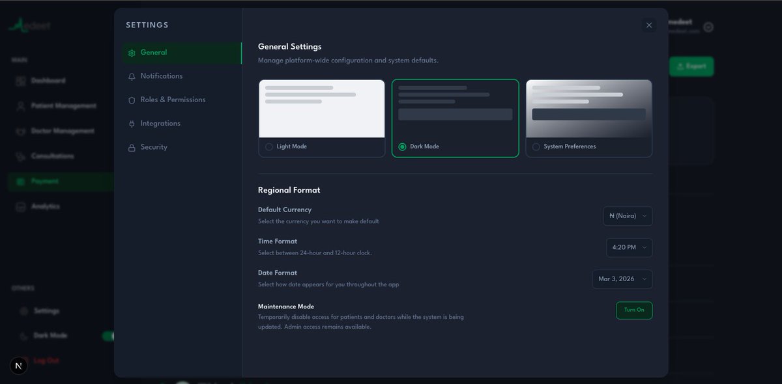Click the Integrations plug icon
The width and height of the screenshot is (782, 384).
click(x=132, y=124)
